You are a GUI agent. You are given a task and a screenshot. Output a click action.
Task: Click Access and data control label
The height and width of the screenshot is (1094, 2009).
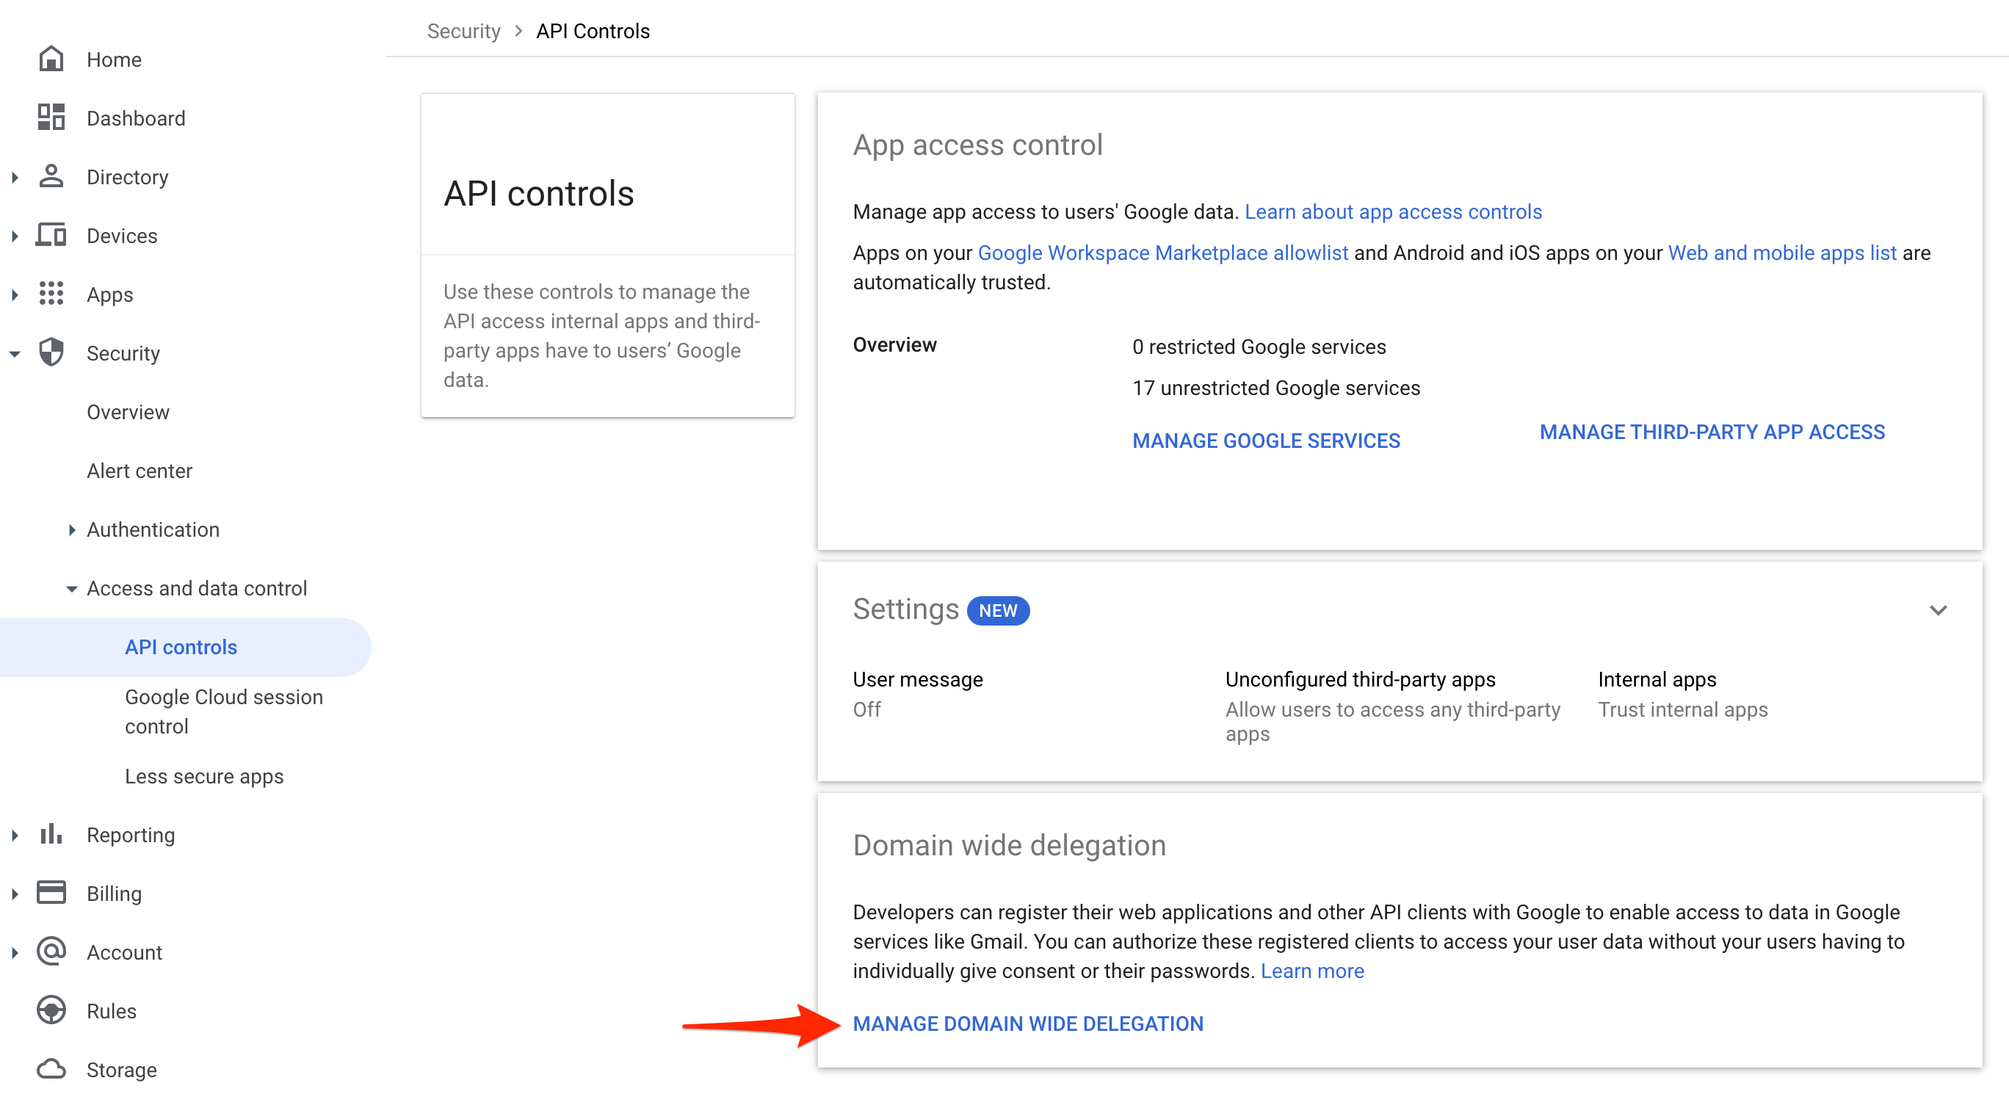pos(197,589)
